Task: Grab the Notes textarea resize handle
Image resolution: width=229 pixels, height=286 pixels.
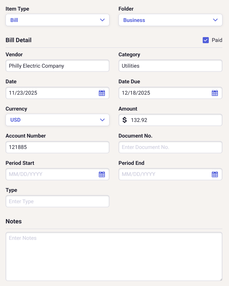Action: click(x=221, y=279)
